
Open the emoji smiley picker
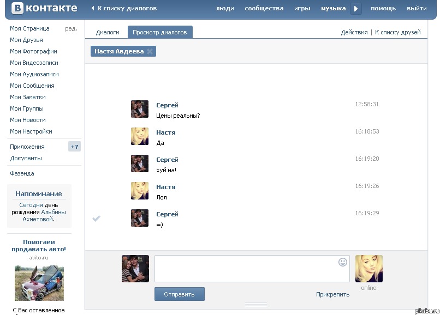[343, 262]
